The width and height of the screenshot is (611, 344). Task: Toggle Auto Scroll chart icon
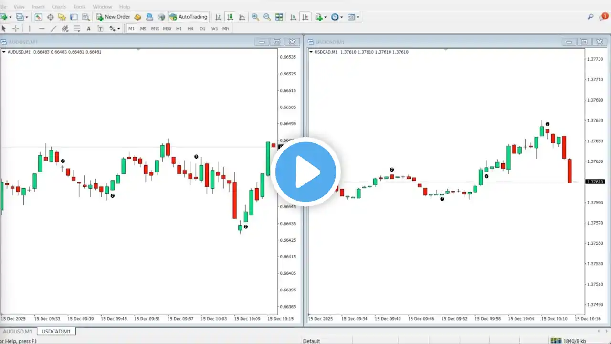[x=293, y=17]
